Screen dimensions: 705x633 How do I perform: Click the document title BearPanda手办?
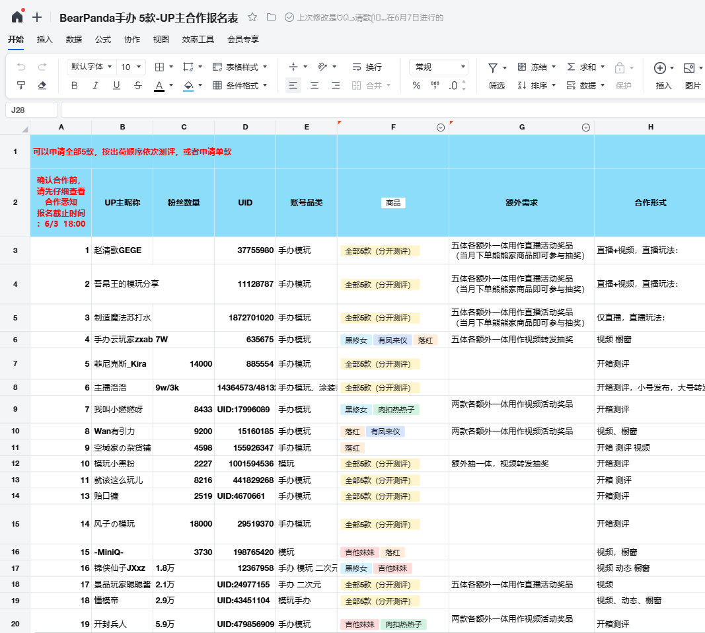point(149,18)
